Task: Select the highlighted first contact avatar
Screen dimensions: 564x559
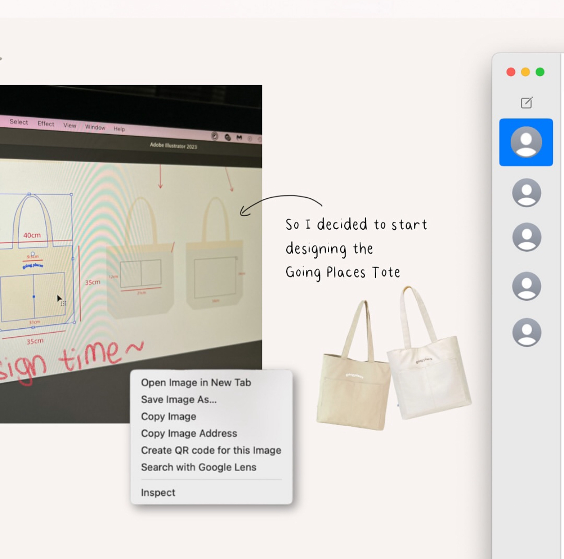Action: click(x=526, y=142)
